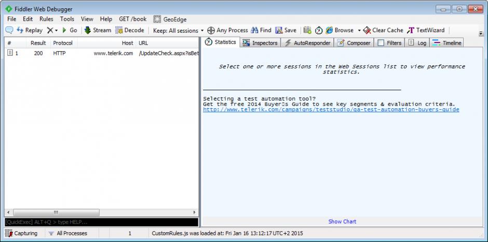Switch to the Inspectors tab

(x=260, y=43)
